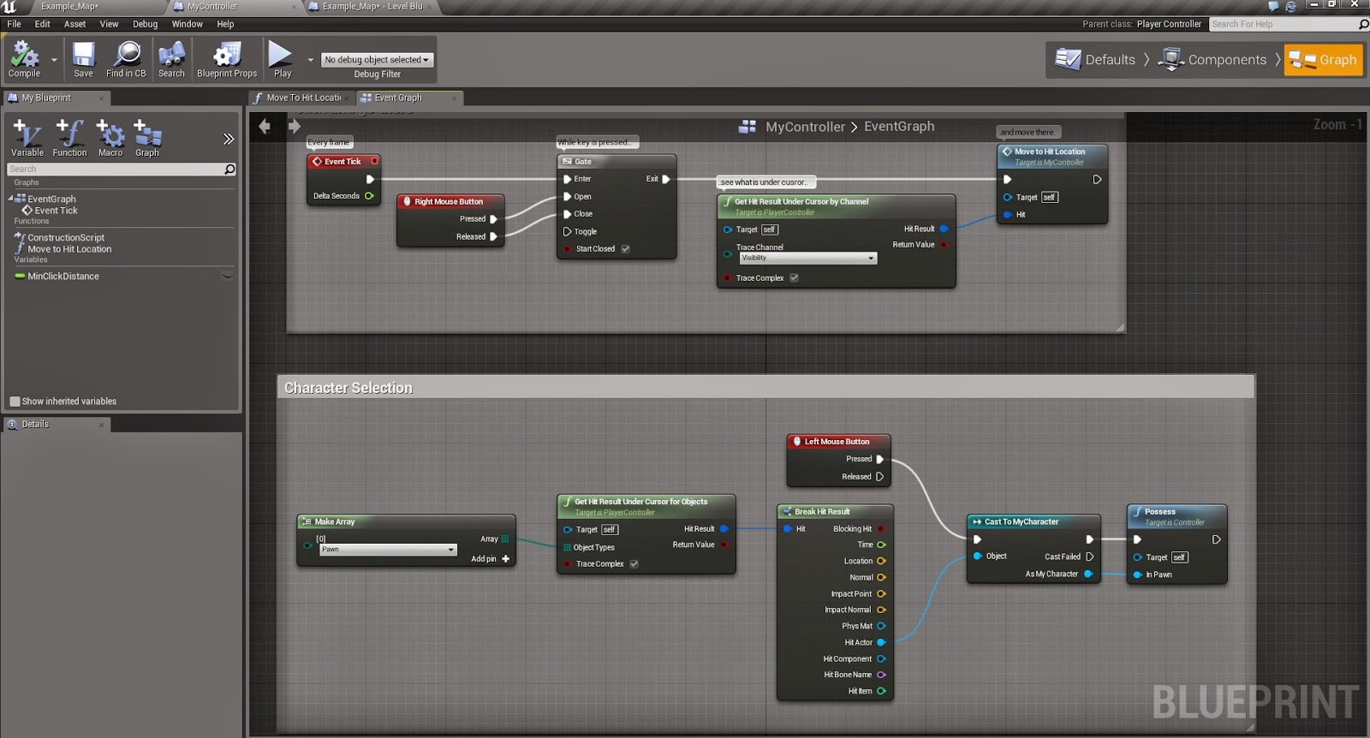Open the Search toolbar tool
This screenshot has height=738, width=1370.
coord(171,59)
